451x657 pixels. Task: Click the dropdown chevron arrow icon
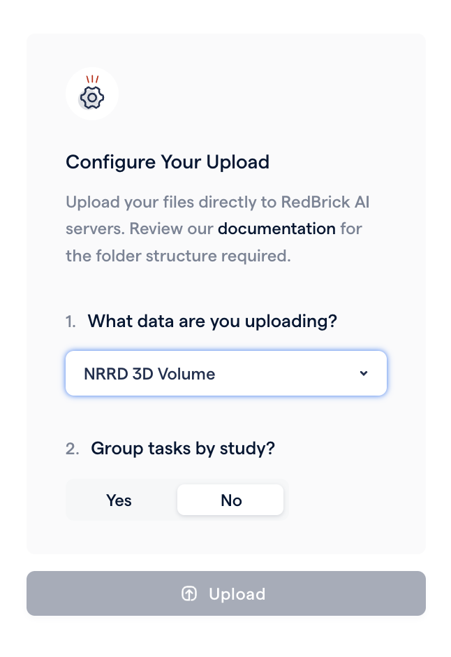pos(364,373)
